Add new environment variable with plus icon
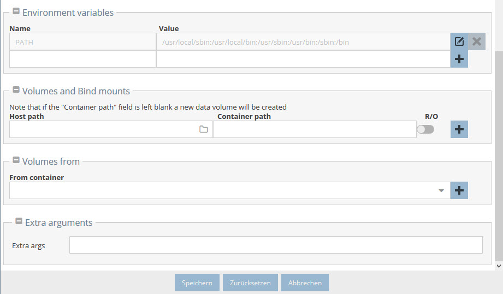This screenshot has height=294, width=503. (x=459, y=59)
